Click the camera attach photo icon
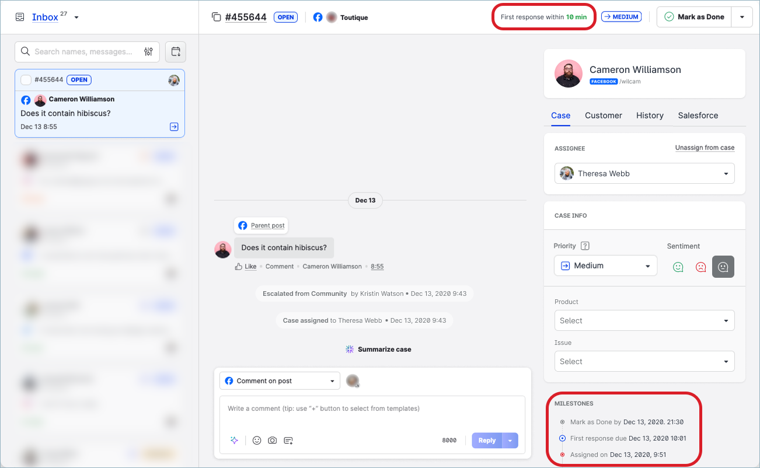Viewport: 760px width, 468px height. point(273,441)
